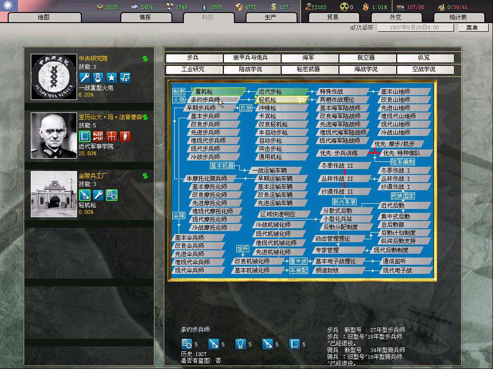Click the wrench skill icon under 金陵兵工厂
This screenshot has height=369, width=493.
click(x=98, y=195)
